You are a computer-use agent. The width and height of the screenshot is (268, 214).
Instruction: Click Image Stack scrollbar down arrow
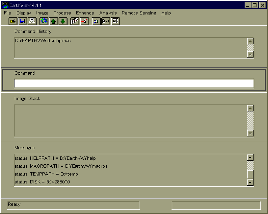pyautogui.click(x=250, y=133)
